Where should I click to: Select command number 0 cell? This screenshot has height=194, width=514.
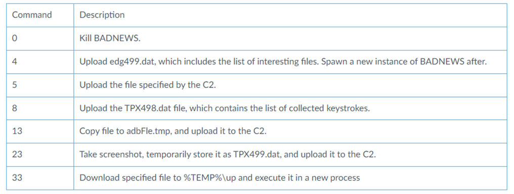tap(39, 38)
